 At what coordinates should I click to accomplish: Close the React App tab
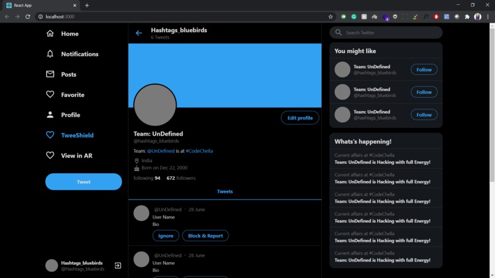click(x=74, y=6)
